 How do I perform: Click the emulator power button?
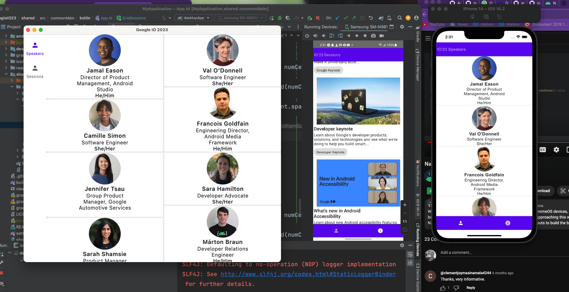307,36
